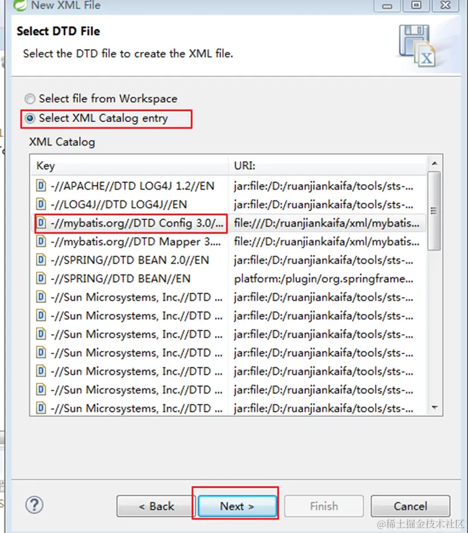Click the < Back button
The height and width of the screenshot is (533, 468).
[x=156, y=506]
